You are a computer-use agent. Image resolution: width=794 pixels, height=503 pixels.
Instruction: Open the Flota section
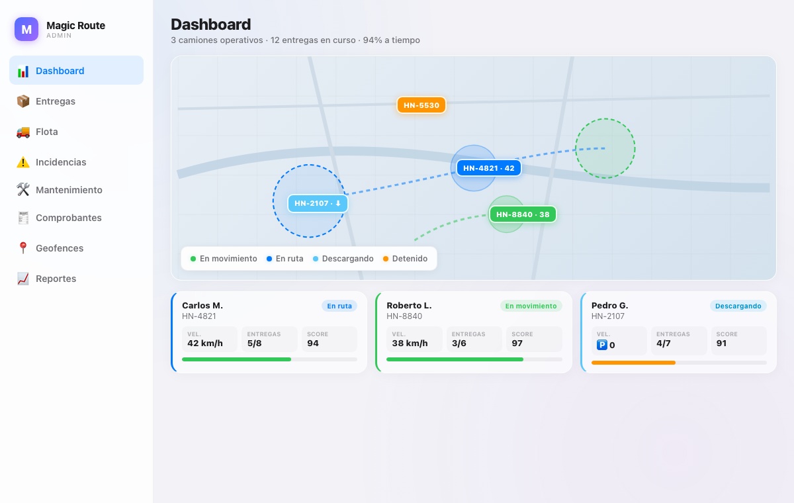[76, 131]
